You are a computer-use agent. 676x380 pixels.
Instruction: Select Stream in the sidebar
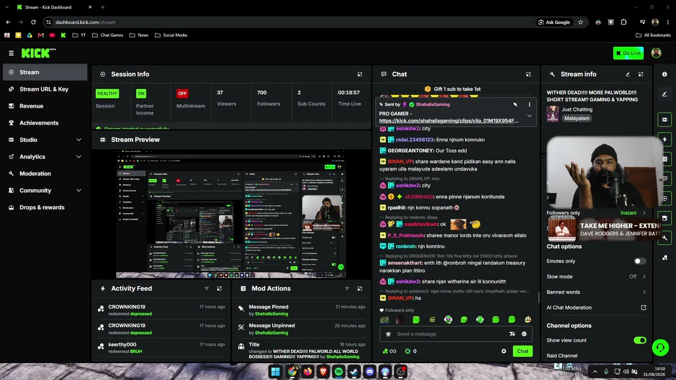point(45,72)
